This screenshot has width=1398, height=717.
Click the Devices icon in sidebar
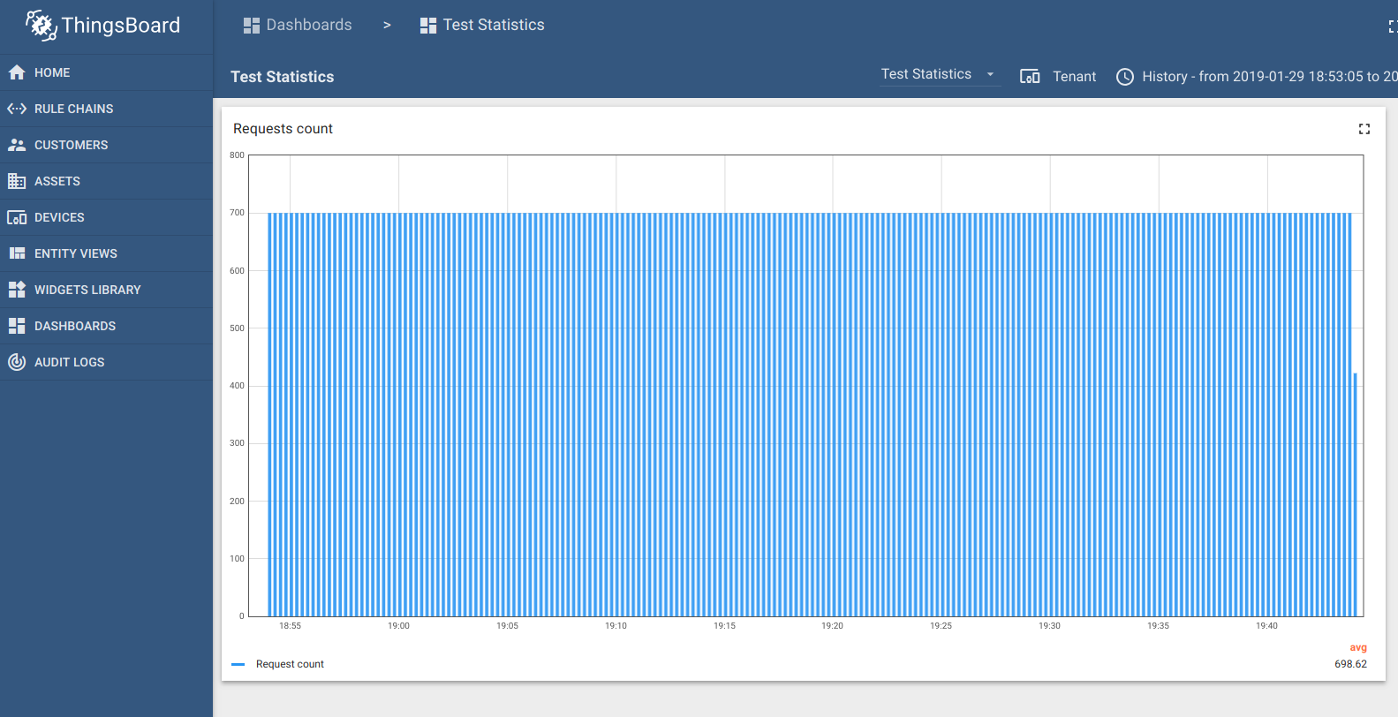[17, 217]
